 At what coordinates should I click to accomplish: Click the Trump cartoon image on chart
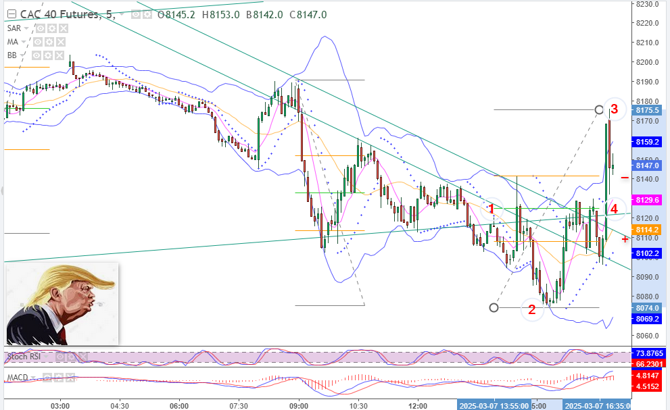pyautogui.click(x=62, y=304)
